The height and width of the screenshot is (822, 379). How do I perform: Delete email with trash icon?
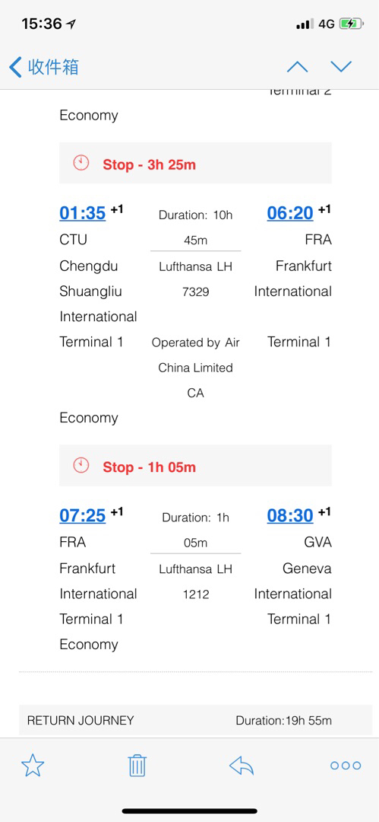click(137, 766)
